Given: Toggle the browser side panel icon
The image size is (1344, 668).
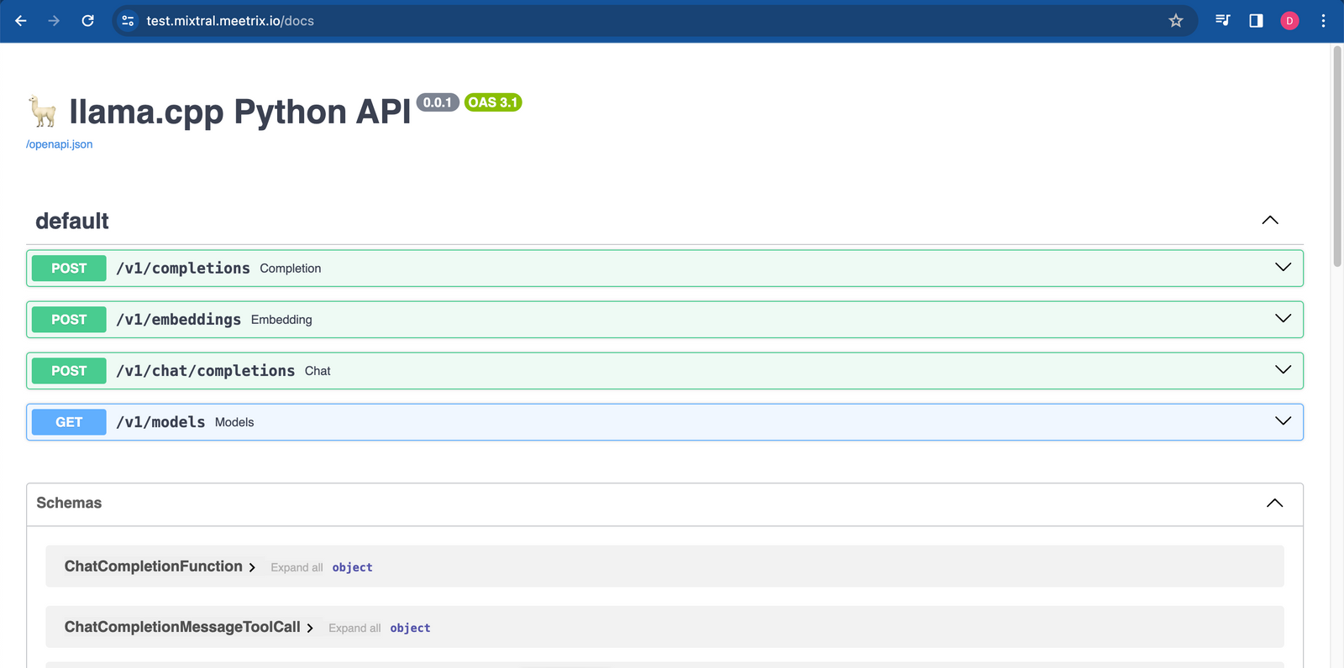Looking at the screenshot, I should click(x=1256, y=21).
